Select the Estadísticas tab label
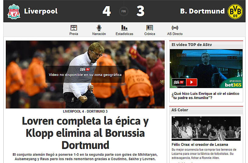The image size is (248, 163). pos(124,34)
